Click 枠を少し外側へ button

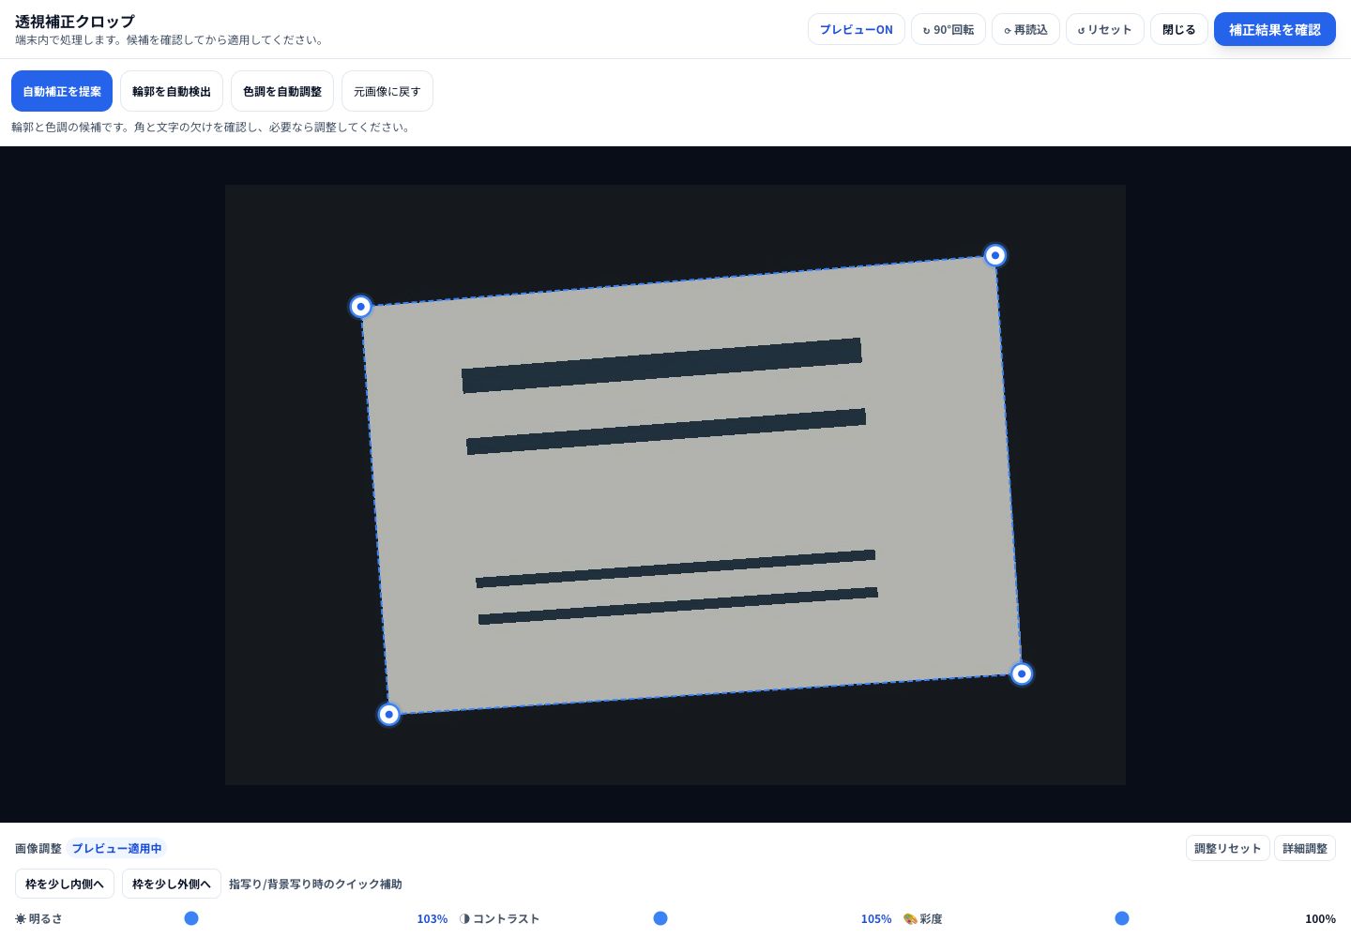point(172,884)
